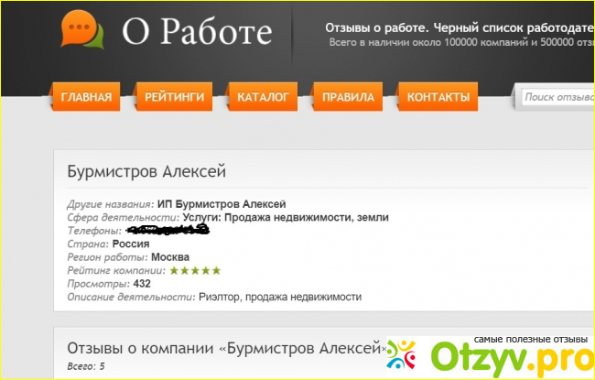Viewport: 595px width, 380px height.
Task: Click "Услуги: Продажа недвижимости, земли" category text
Action: 285,217
